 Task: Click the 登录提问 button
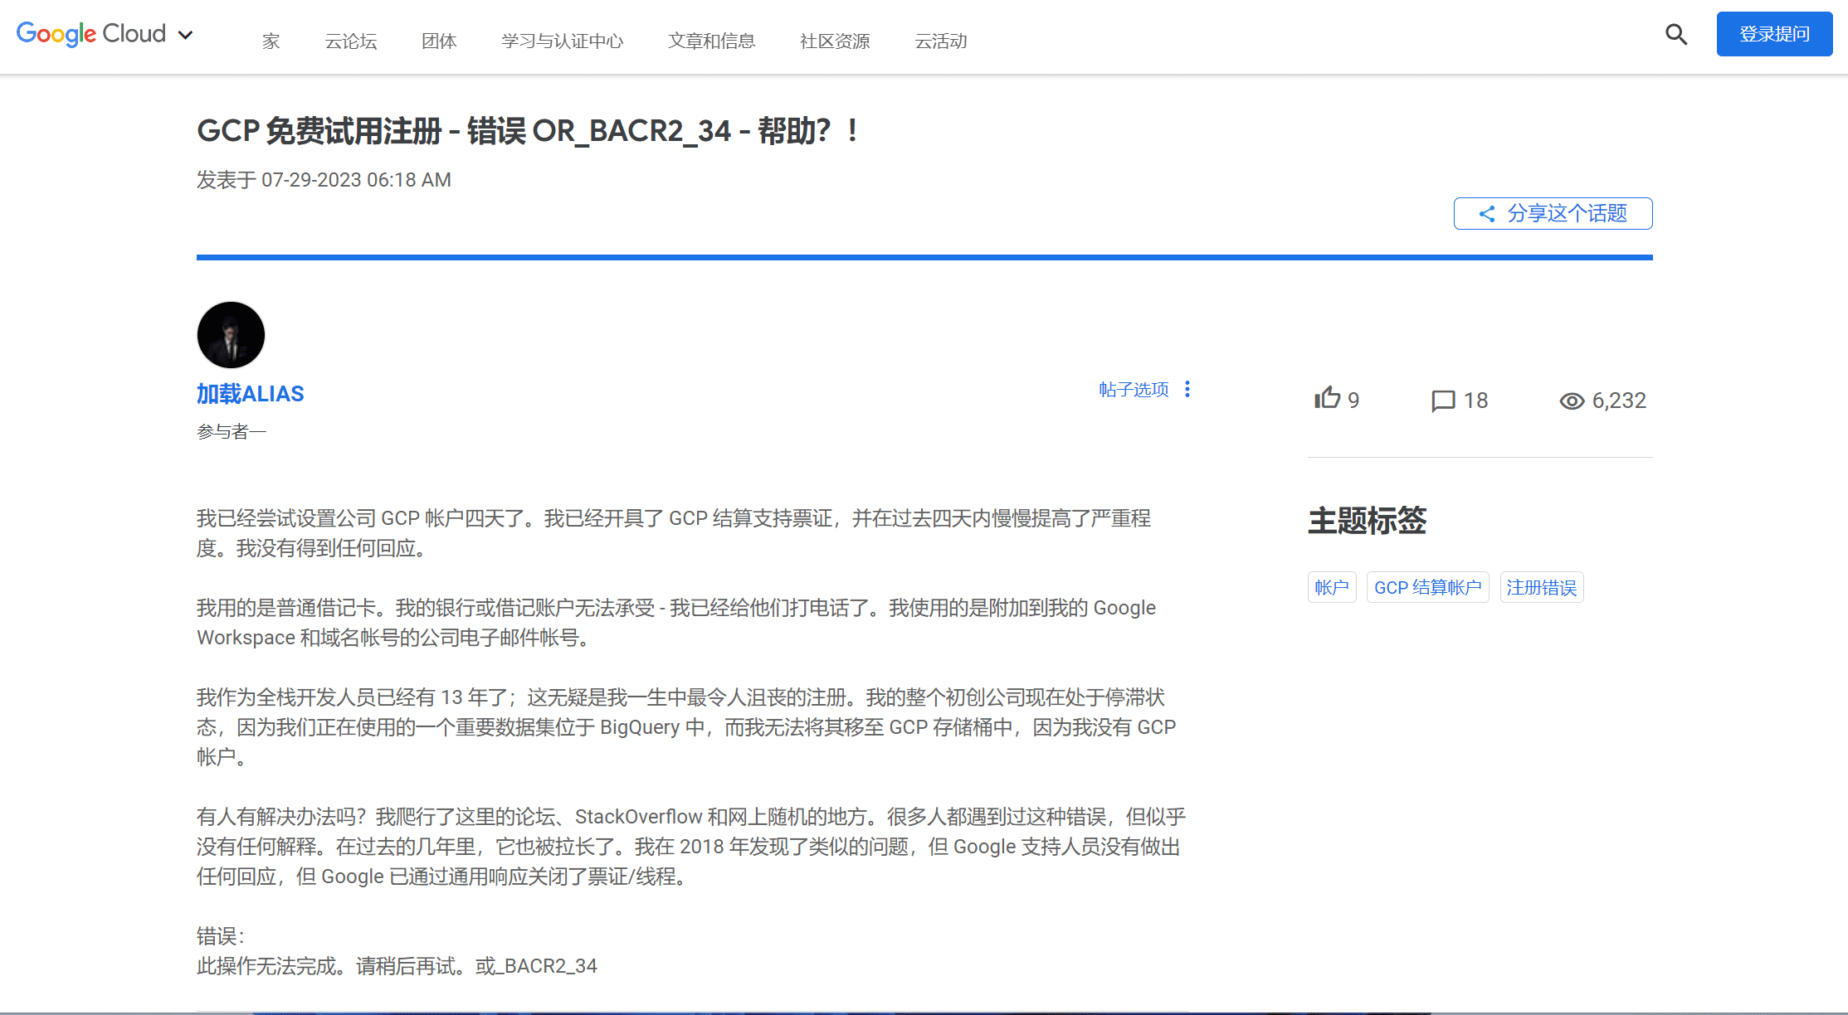[1774, 34]
